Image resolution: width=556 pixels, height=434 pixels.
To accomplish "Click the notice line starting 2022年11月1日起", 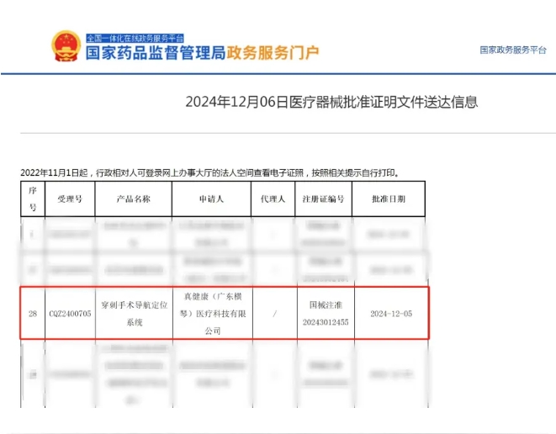I will [210, 172].
